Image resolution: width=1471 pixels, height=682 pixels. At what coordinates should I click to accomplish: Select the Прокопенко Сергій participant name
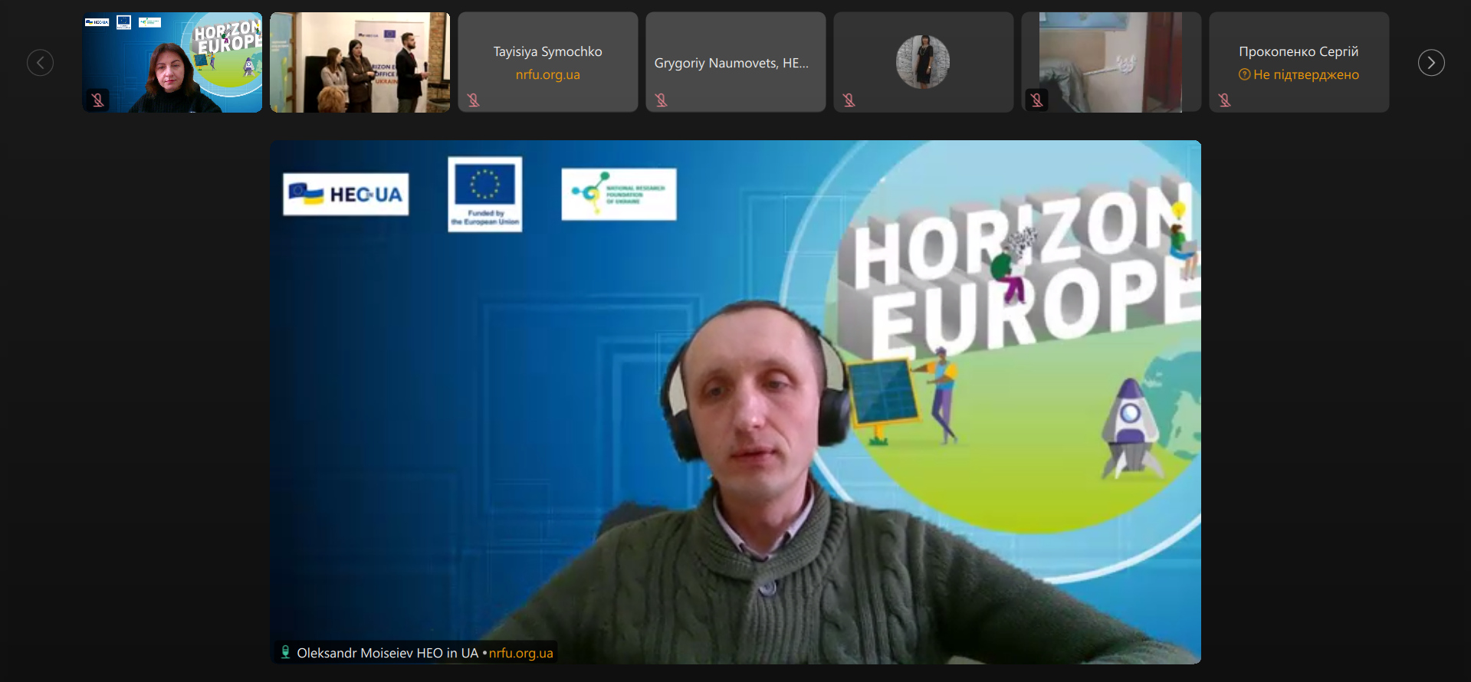pos(1298,51)
